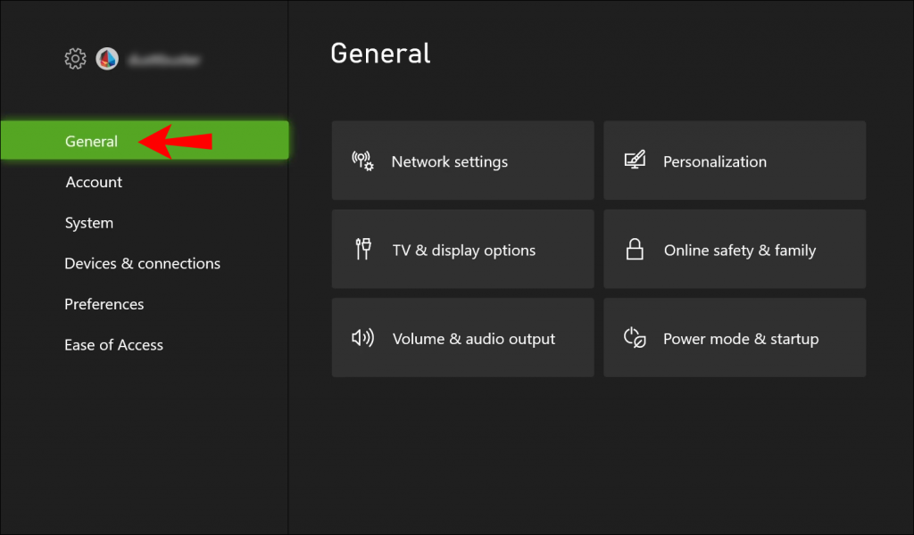
Task: Open the Personalization tile
Action: pos(735,160)
